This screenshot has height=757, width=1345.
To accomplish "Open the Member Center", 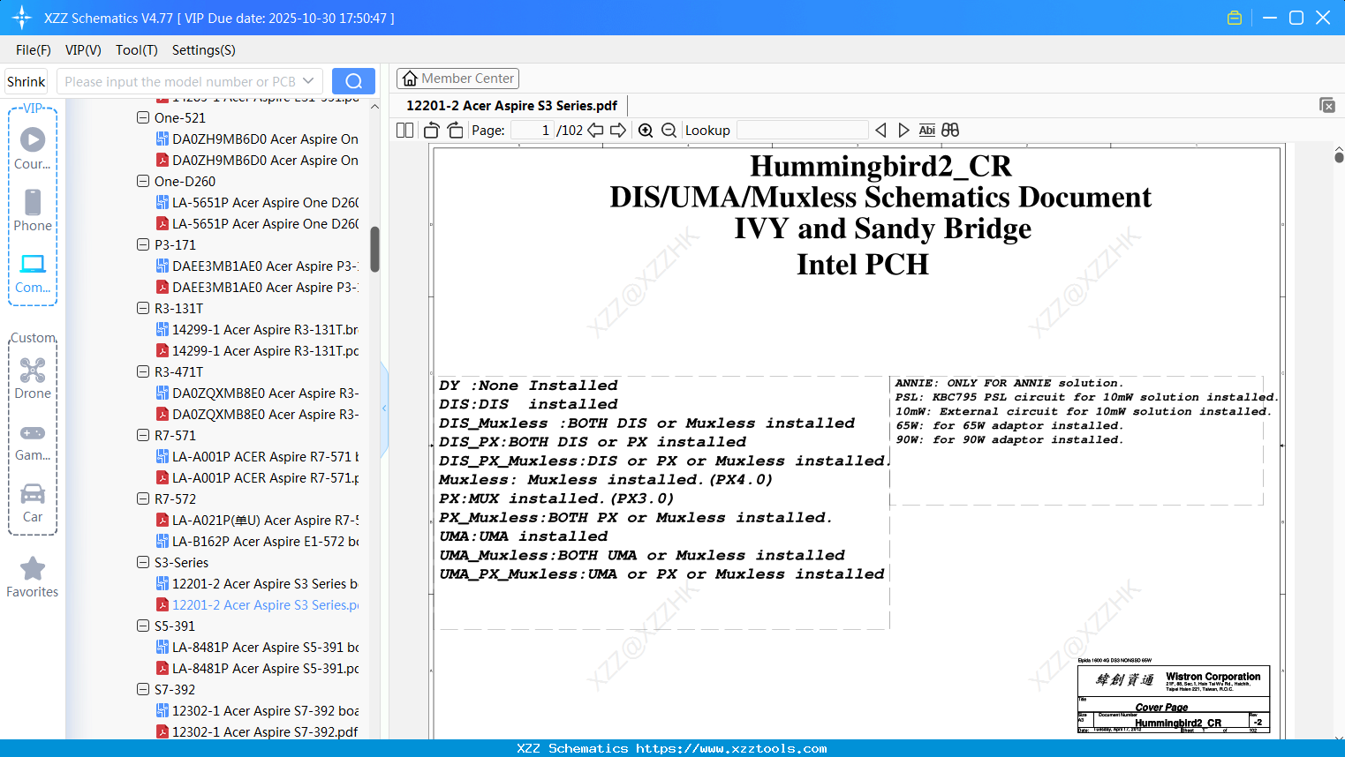I will 457,79.
